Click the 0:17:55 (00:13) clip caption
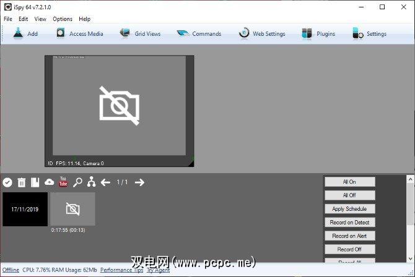Image resolution: width=415 pixels, height=277 pixels. point(68,230)
